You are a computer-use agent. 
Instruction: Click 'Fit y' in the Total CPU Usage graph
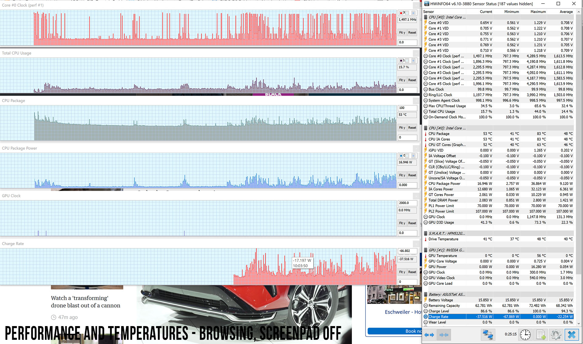pos(402,80)
